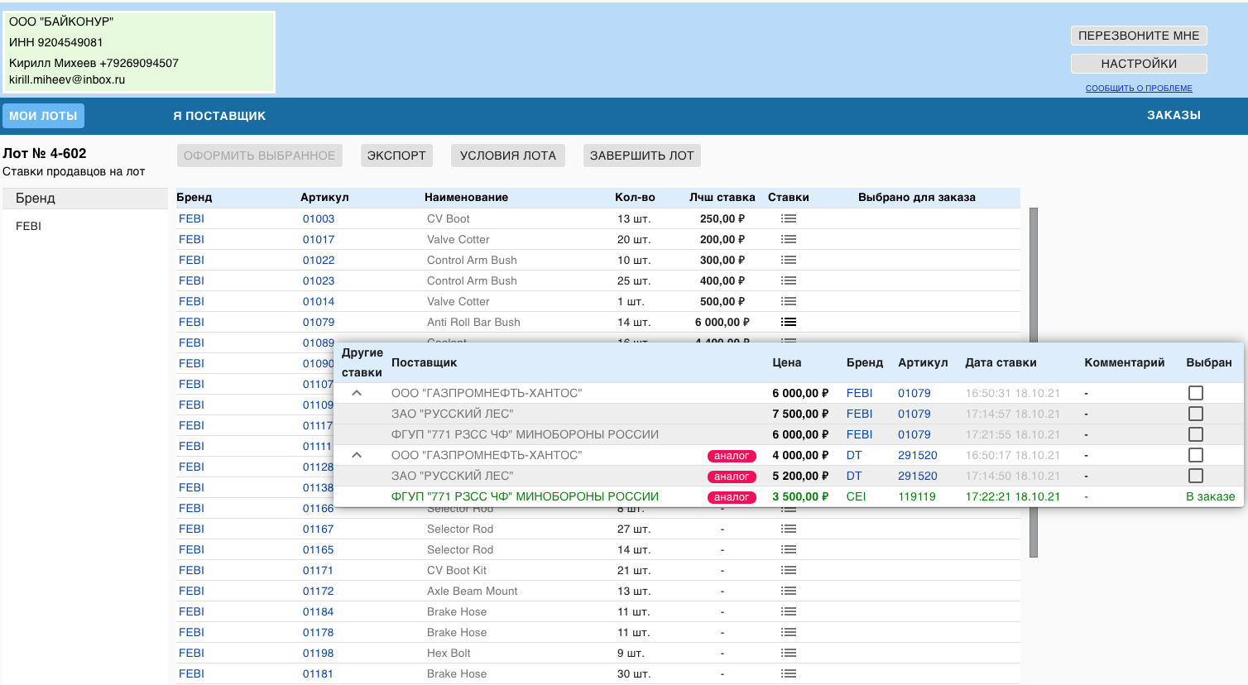Open article link 01017
Image resolution: width=1248 pixels, height=685 pixels.
coord(319,239)
